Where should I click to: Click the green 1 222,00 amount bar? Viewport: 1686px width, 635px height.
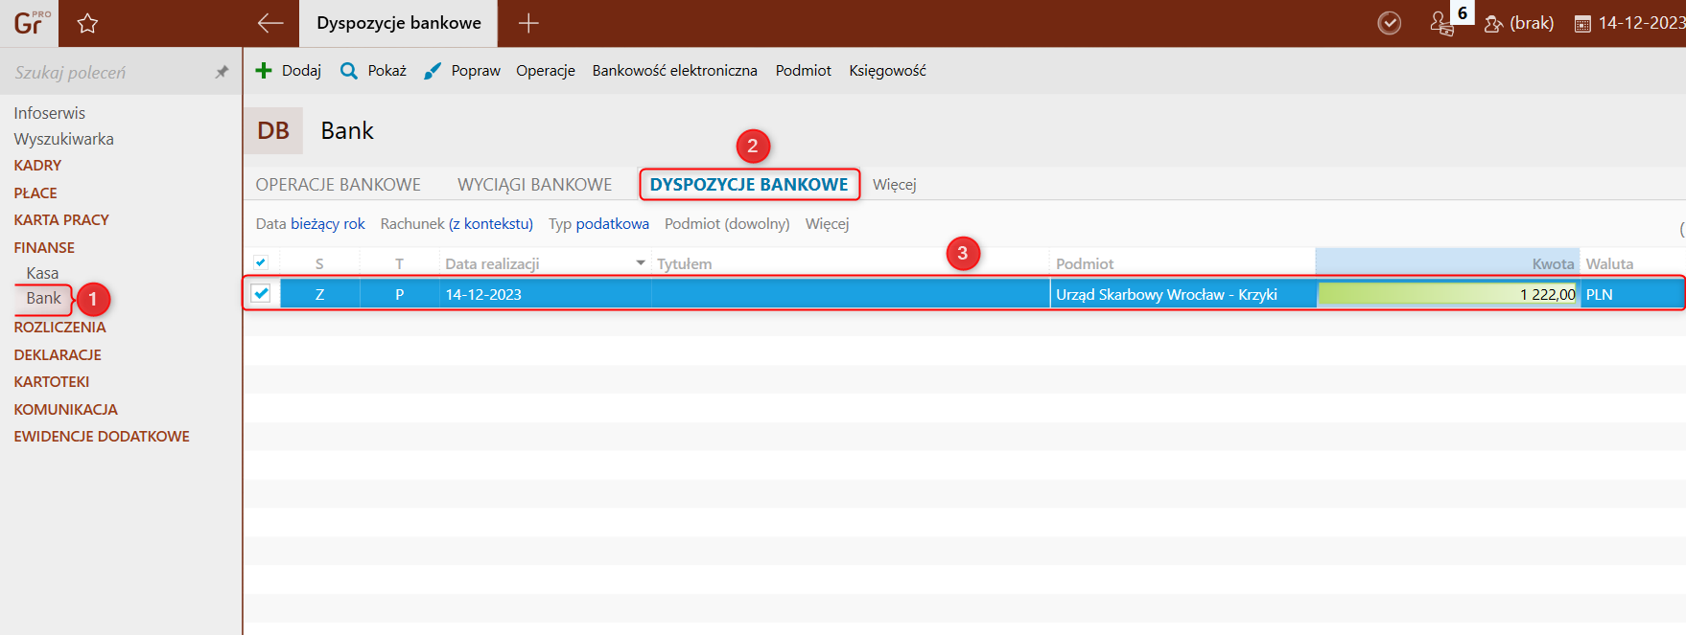pos(1448,294)
